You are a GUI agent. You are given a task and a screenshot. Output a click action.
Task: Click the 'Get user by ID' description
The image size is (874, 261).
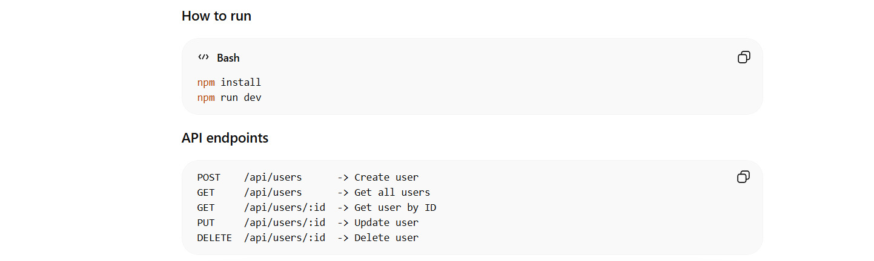(x=395, y=208)
